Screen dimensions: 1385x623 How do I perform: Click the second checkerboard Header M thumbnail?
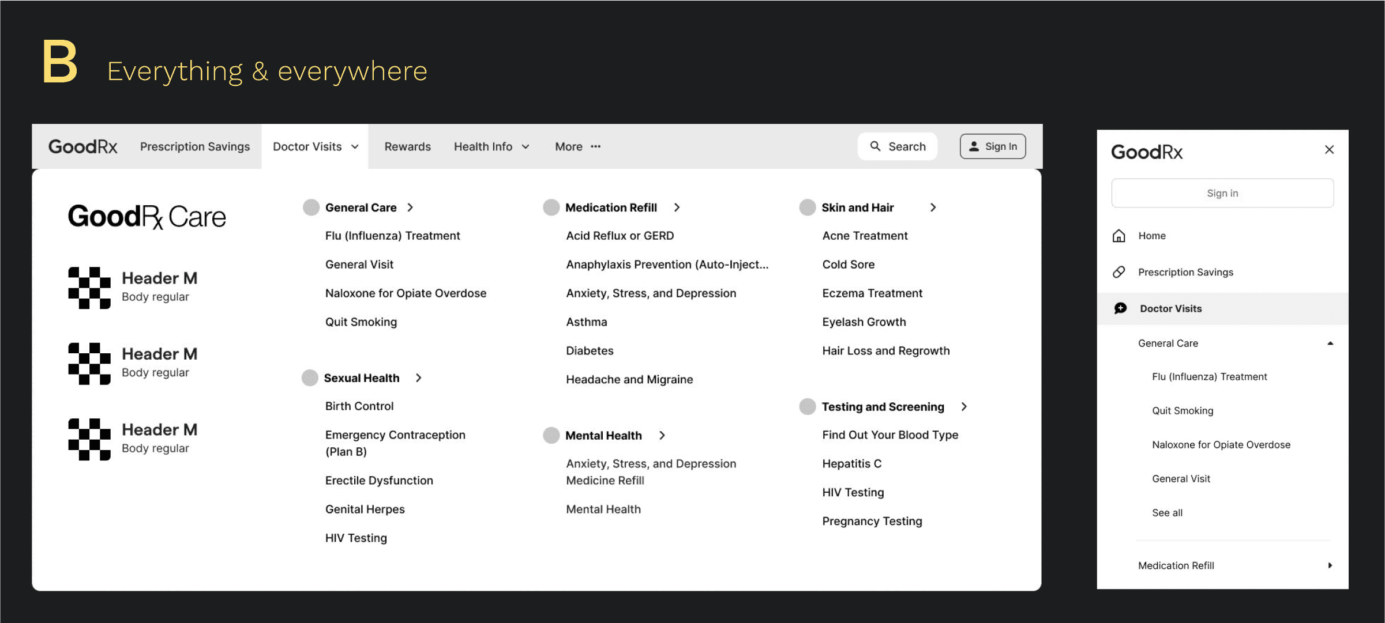click(89, 364)
